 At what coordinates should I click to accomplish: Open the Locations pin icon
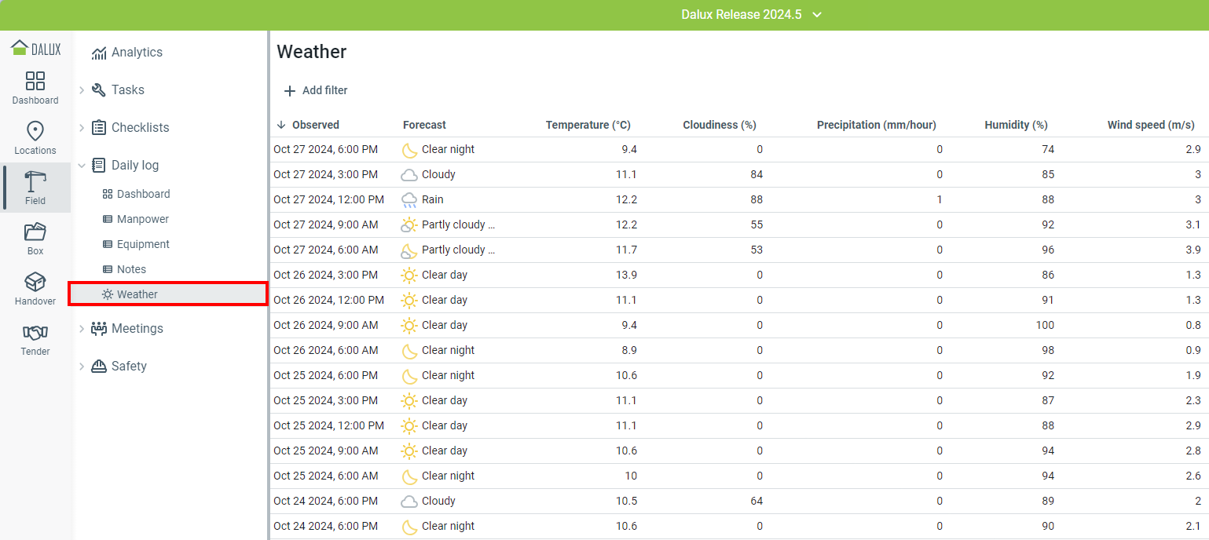(x=35, y=131)
